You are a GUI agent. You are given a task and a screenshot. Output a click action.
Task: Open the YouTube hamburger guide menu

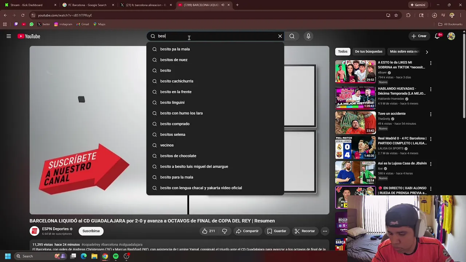tap(9, 36)
